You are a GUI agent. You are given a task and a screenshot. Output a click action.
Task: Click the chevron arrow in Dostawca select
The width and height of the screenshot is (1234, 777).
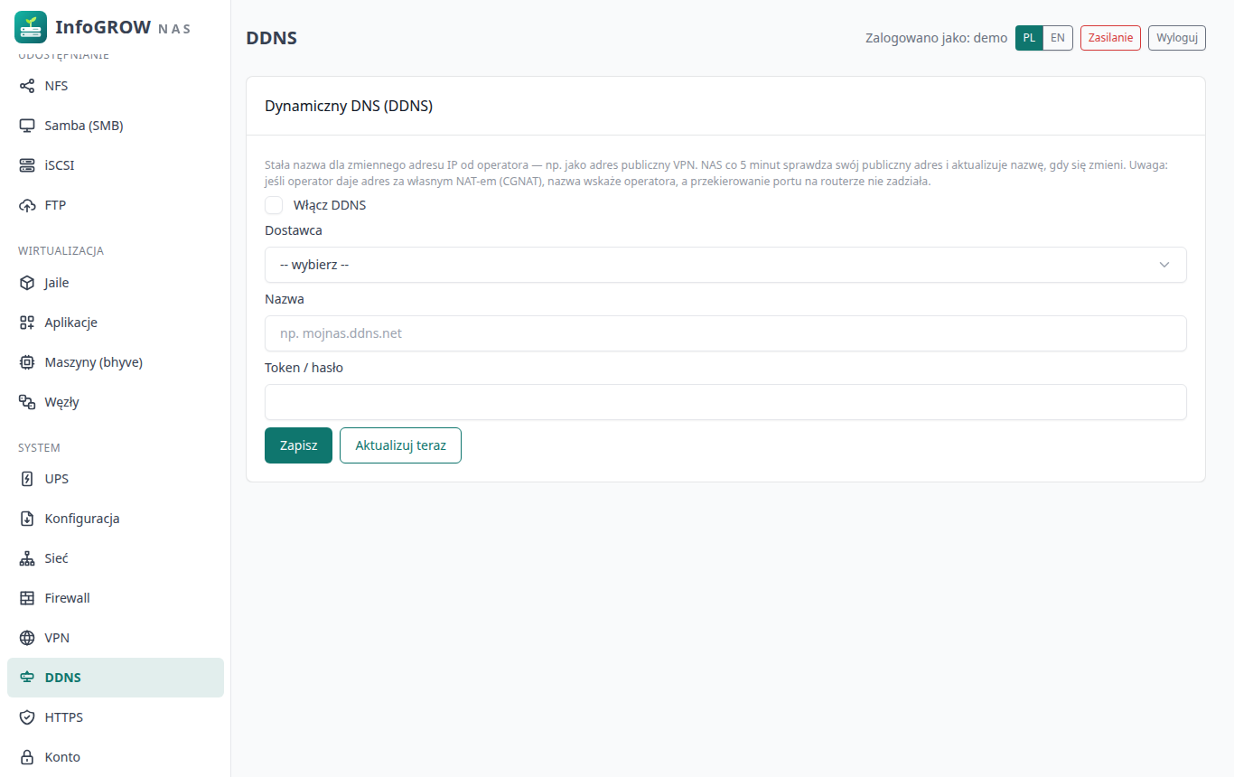(1164, 265)
